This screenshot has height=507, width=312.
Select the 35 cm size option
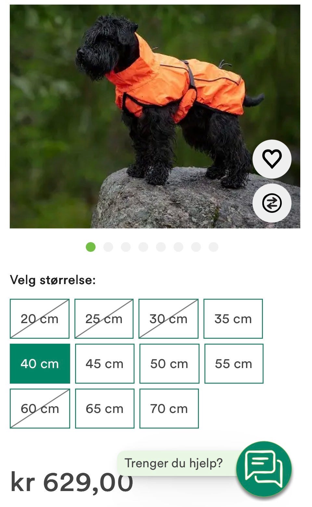233,319
